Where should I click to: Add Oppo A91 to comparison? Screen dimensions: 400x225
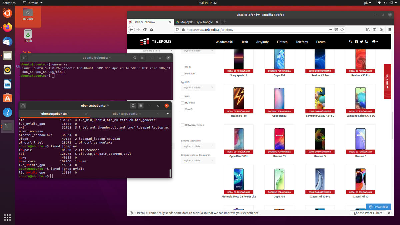pyautogui.click(x=279, y=71)
